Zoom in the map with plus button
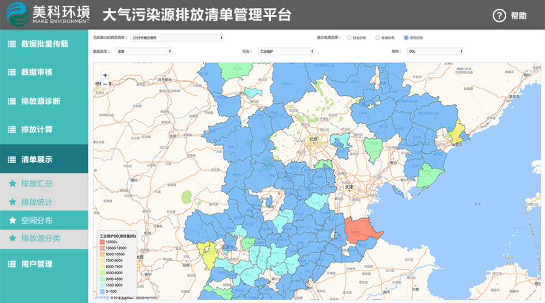Viewport: 545px width, 303px height. pos(105,75)
